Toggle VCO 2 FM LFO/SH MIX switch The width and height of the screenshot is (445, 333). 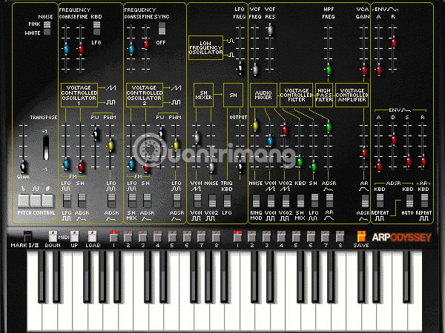point(132,201)
